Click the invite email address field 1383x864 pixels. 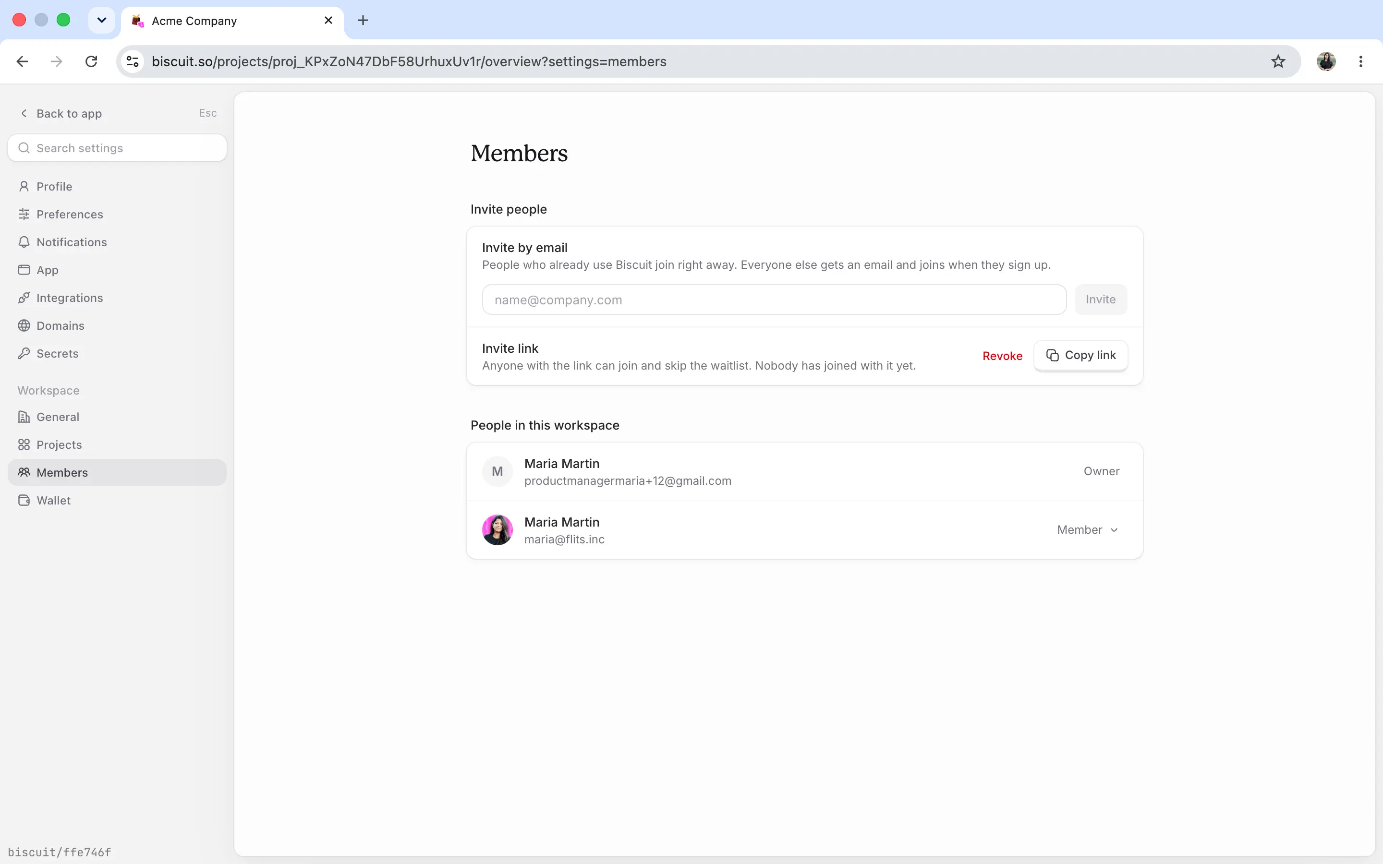(x=774, y=300)
